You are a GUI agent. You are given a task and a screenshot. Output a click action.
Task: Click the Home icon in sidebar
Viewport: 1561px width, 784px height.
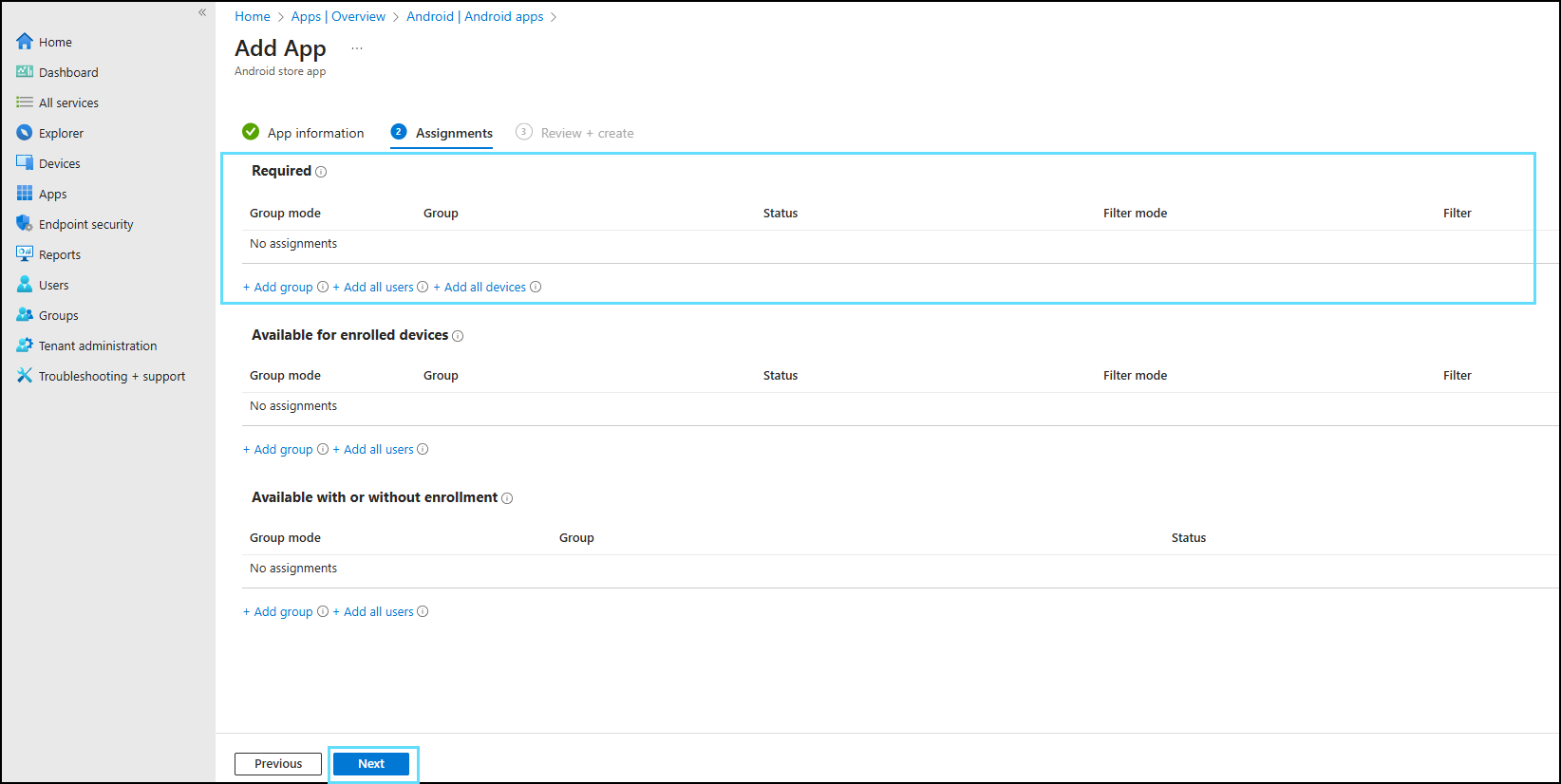click(x=25, y=41)
